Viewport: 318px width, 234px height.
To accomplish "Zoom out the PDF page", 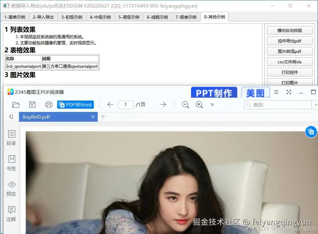I will point(185,105).
